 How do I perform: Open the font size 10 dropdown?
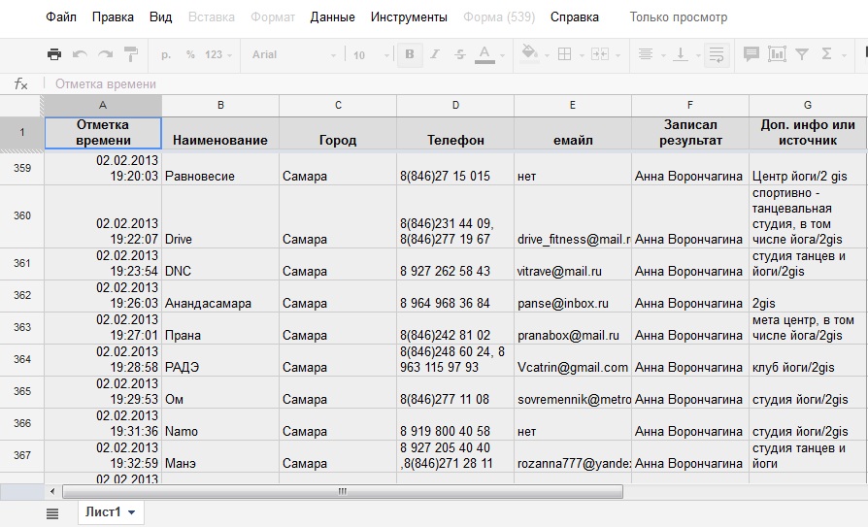371,54
